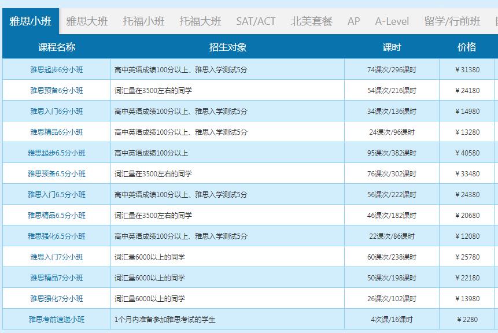
Task: Open the 雅思强化6.5分小班 course link
Action: [57, 236]
